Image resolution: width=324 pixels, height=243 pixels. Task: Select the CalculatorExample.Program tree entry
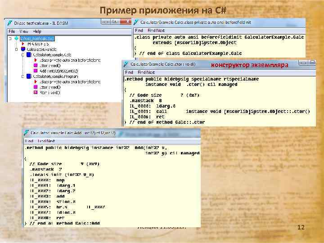pos(56,76)
